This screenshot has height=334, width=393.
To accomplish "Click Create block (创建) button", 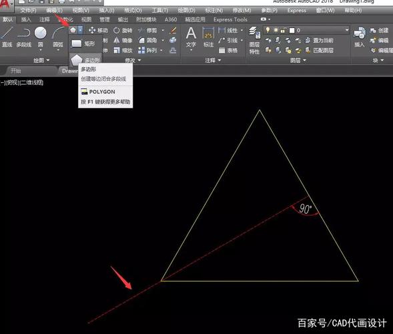I will click(x=379, y=30).
